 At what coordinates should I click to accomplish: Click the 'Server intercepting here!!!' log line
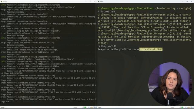[21, 40]
